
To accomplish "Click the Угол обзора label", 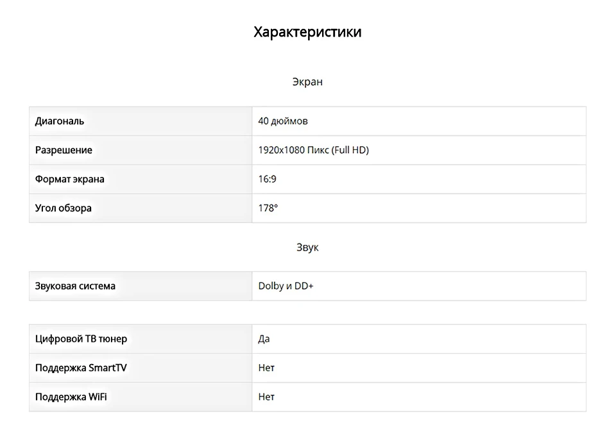I will click(x=64, y=208).
